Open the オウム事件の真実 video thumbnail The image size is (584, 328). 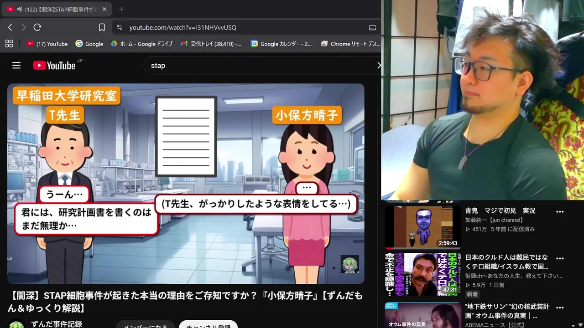click(422, 314)
